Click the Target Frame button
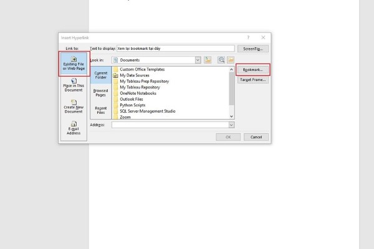The width and height of the screenshot is (374, 249). coord(253,80)
